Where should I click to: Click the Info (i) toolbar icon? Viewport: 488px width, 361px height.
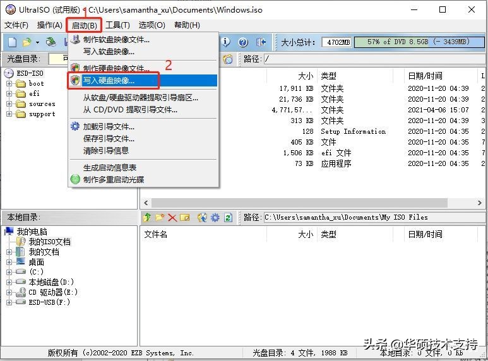[225, 42]
